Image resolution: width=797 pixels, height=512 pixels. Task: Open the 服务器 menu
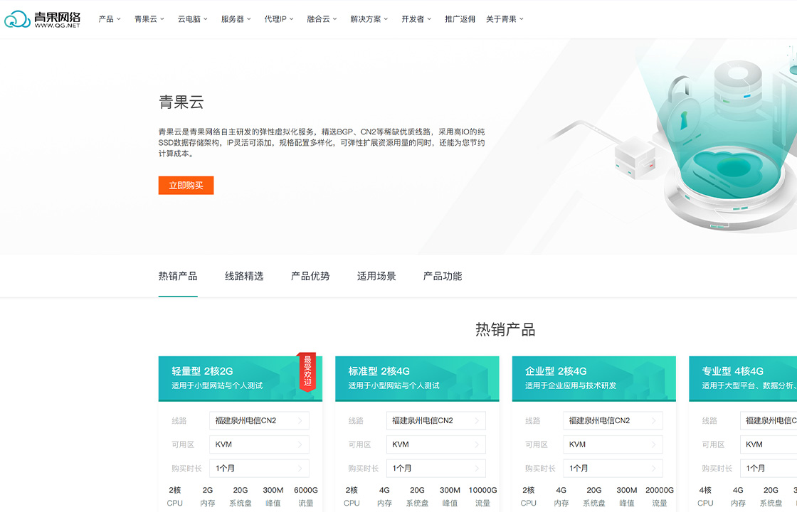coord(236,19)
